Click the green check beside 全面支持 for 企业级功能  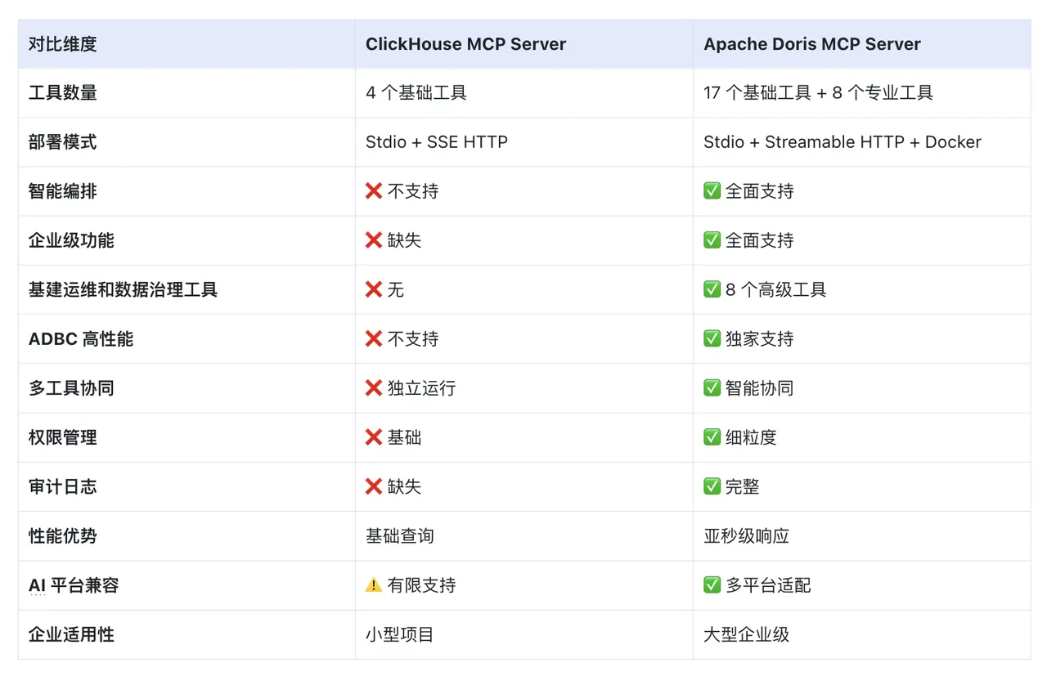pos(712,240)
